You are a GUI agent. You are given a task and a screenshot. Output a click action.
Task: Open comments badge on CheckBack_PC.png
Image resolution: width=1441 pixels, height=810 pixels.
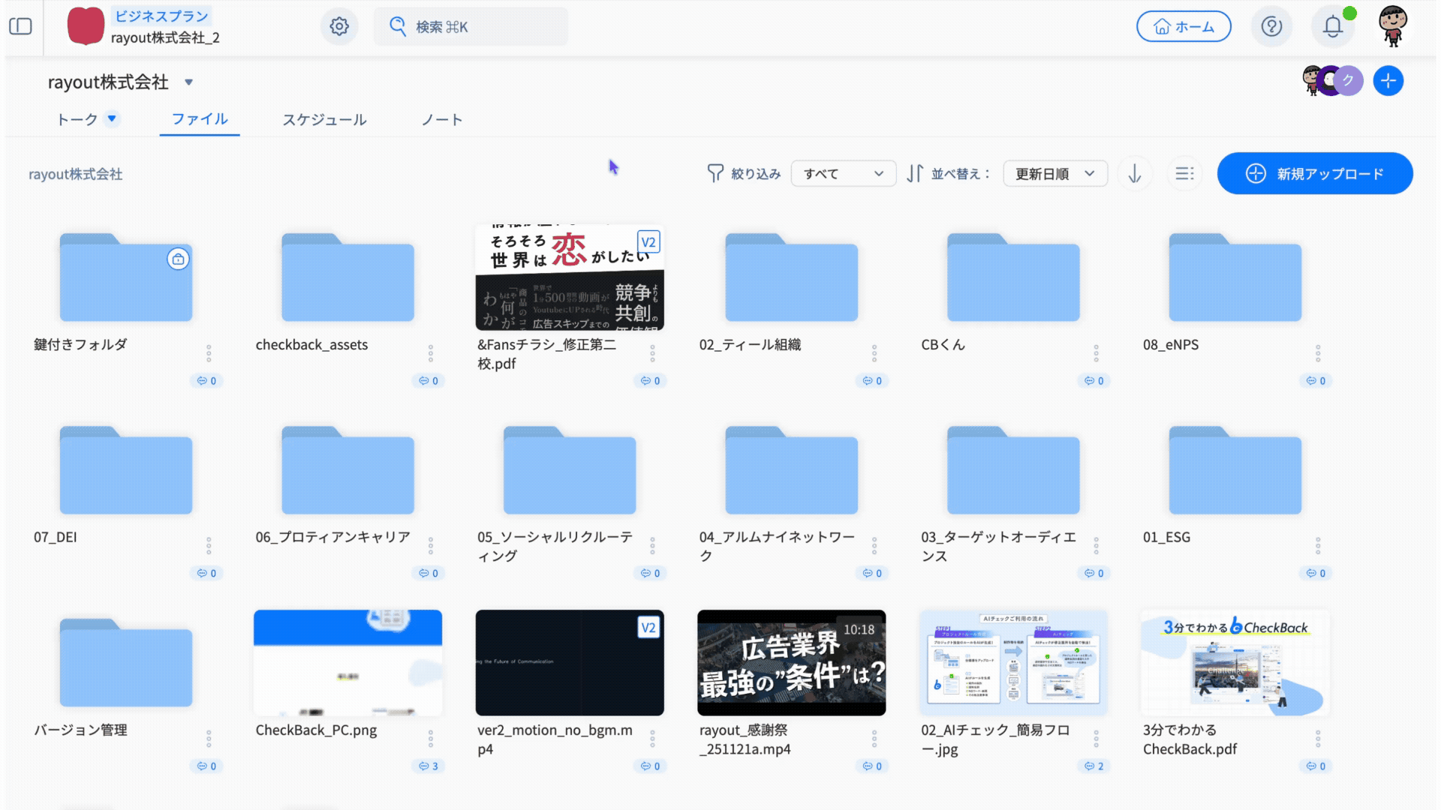(x=429, y=766)
